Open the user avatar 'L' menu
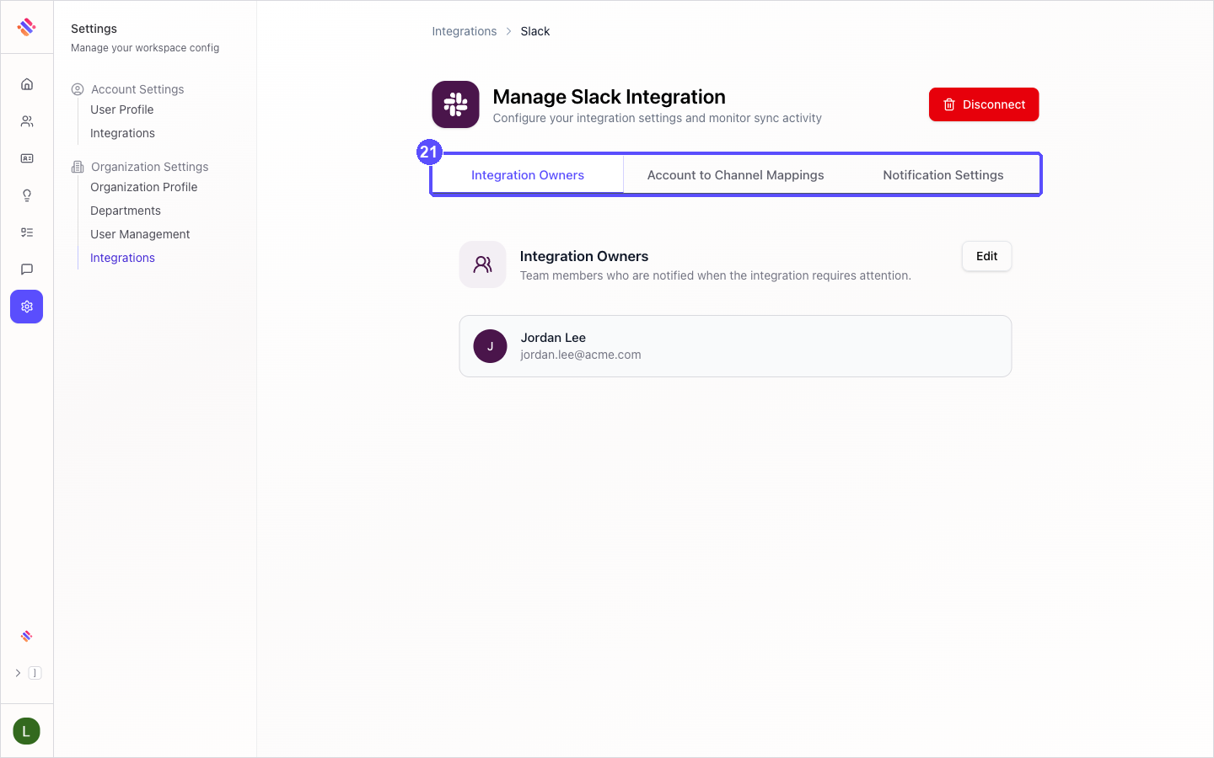The height and width of the screenshot is (758, 1214). pos(27,731)
